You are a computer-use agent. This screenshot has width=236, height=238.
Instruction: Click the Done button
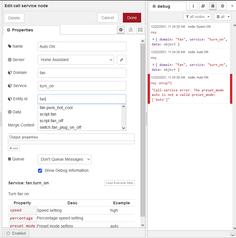[x=132, y=17]
